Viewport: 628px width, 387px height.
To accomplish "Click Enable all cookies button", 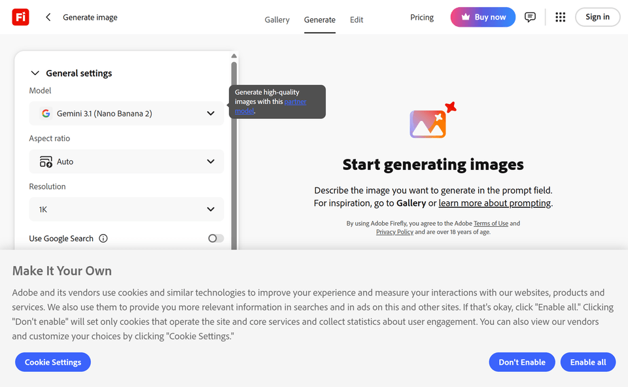I will pyautogui.click(x=588, y=362).
